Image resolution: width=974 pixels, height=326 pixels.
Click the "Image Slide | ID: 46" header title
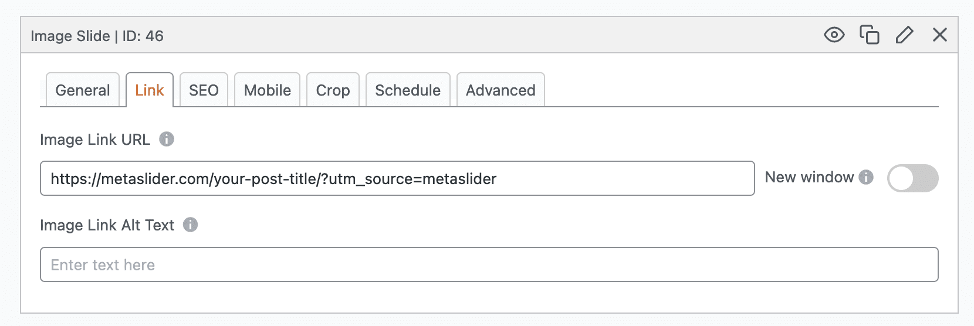pyautogui.click(x=97, y=36)
